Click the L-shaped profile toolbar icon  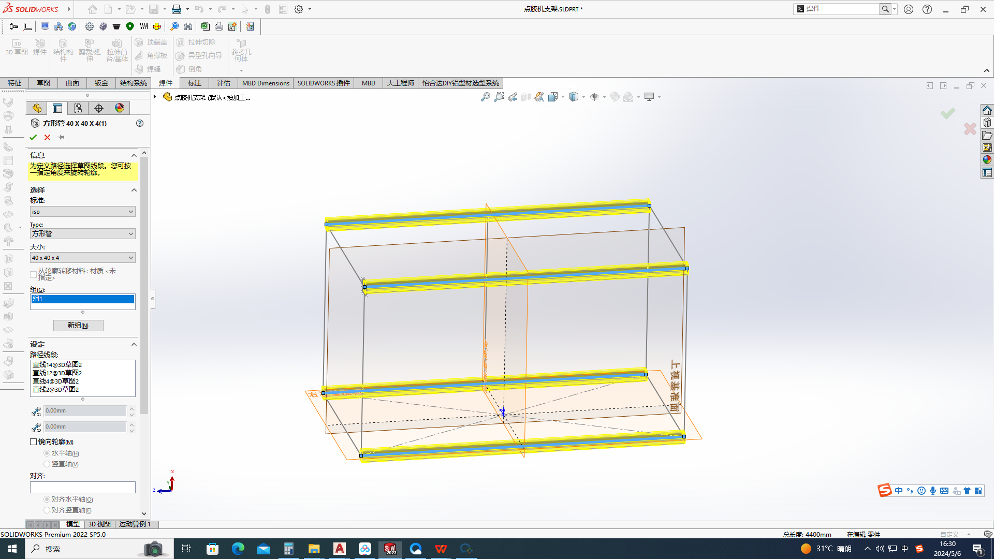pos(27,26)
